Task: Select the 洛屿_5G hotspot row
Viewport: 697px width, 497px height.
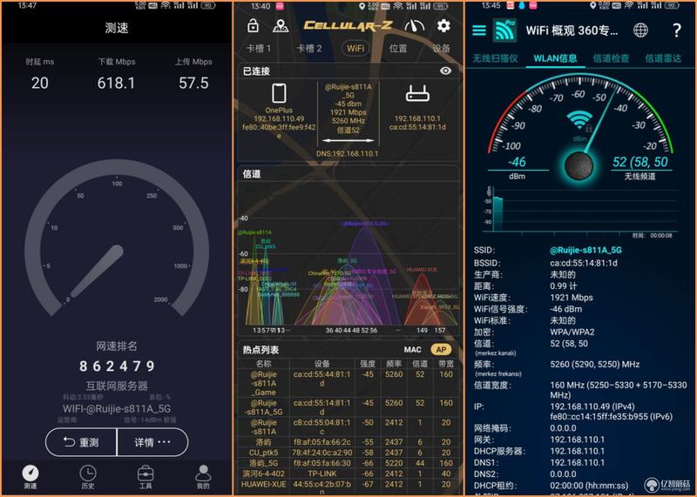Action: click(x=349, y=463)
